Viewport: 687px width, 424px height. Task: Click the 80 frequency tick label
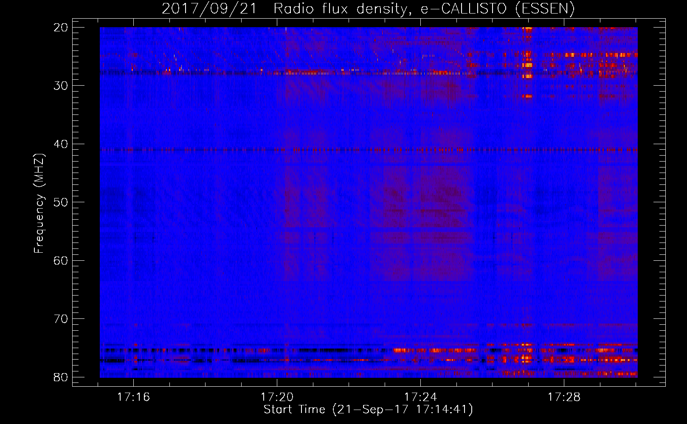click(x=61, y=377)
